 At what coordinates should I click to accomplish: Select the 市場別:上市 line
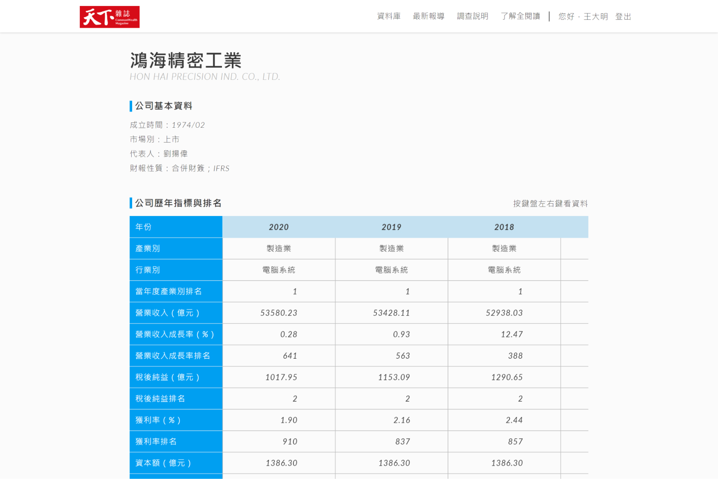click(154, 140)
